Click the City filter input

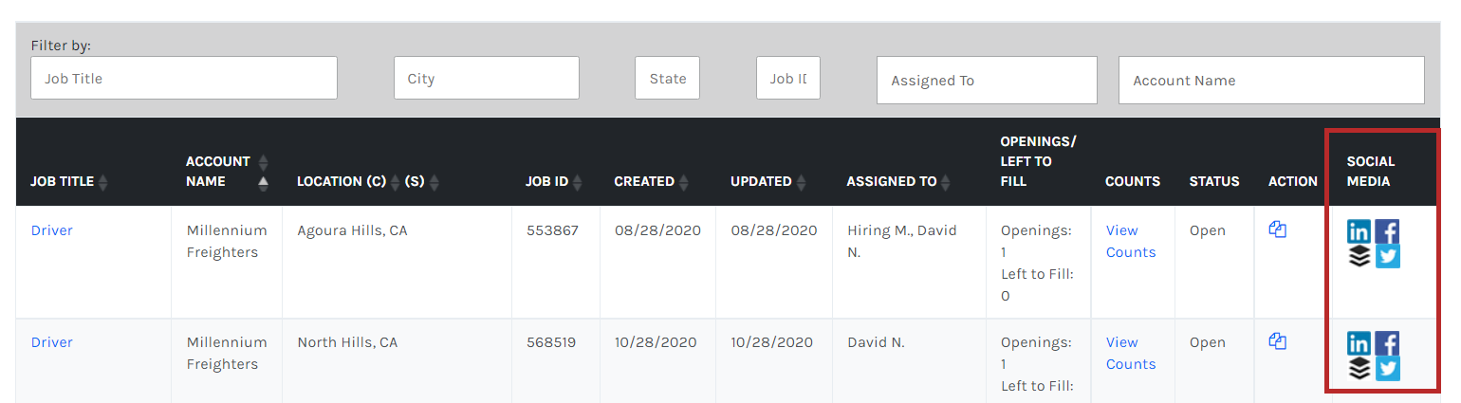pyautogui.click(x=486, y=78)
